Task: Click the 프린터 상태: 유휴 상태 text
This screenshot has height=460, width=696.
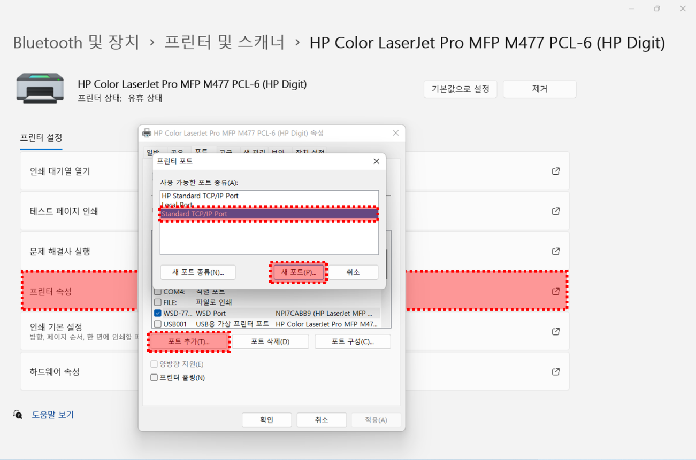Action: point(120,98)
